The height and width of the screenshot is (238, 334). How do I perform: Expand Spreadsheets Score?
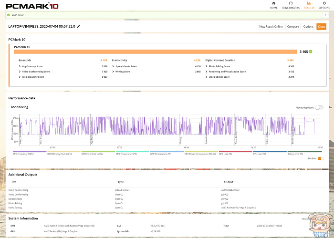coord(113,66)
